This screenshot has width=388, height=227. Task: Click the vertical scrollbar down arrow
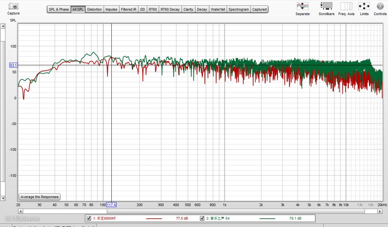(3, 198)
